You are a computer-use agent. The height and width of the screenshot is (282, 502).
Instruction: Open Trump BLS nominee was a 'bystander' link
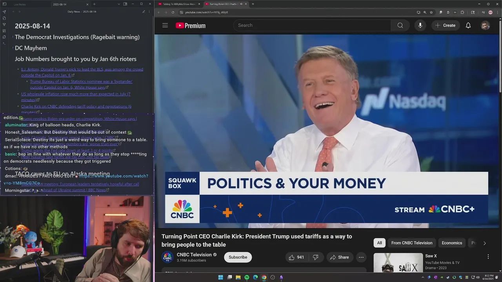click(81, 84)
